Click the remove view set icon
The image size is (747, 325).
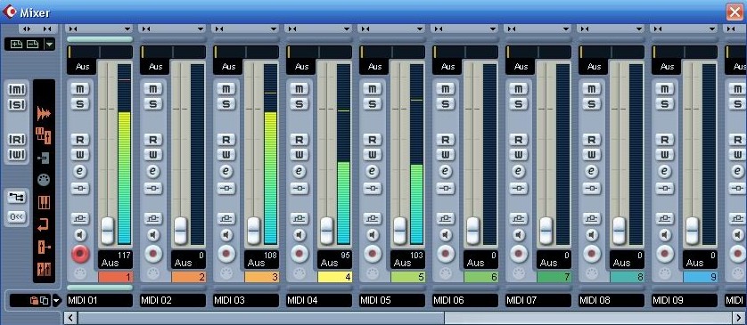point(32,45)
